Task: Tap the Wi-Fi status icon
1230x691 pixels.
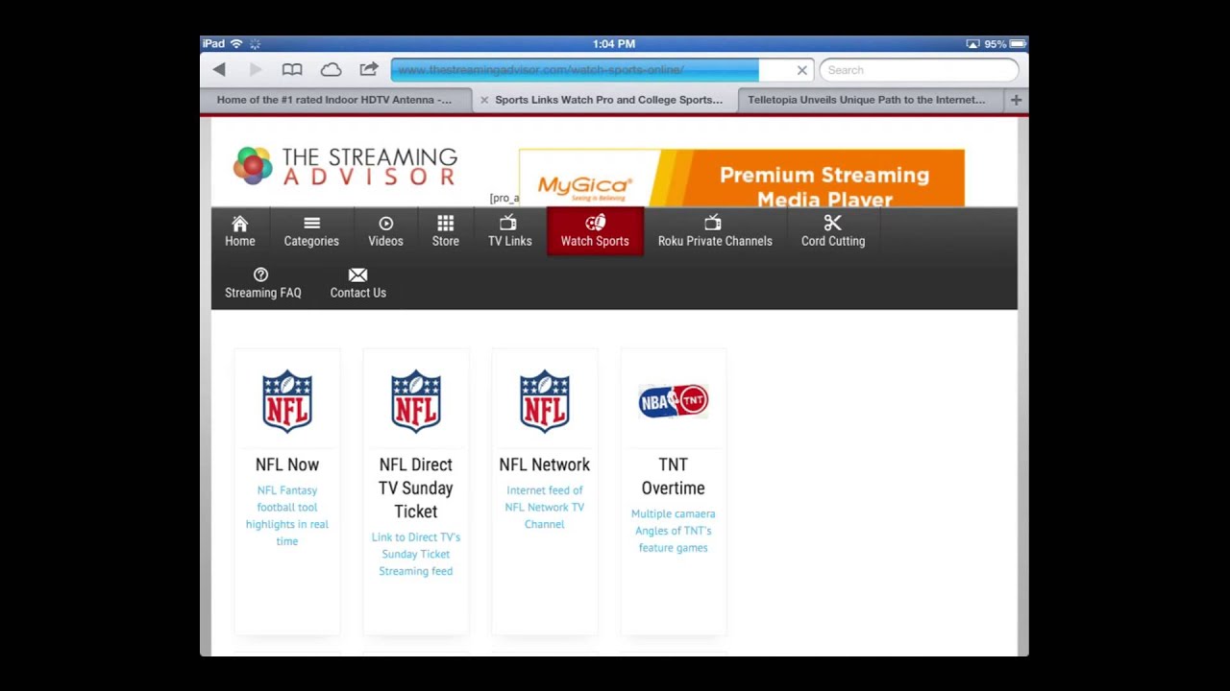Action: pyautogui.click(x=236, y=44)
